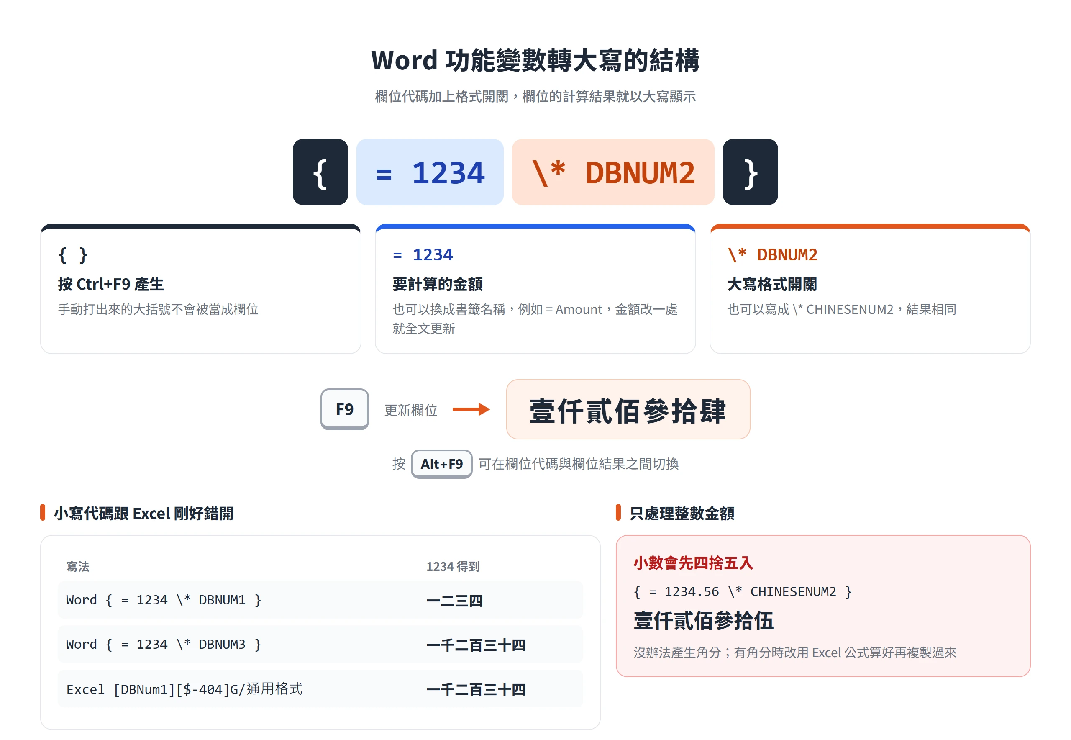
Task: Click the heading "要計算的金額"
Action: click(x=438, y=284)
